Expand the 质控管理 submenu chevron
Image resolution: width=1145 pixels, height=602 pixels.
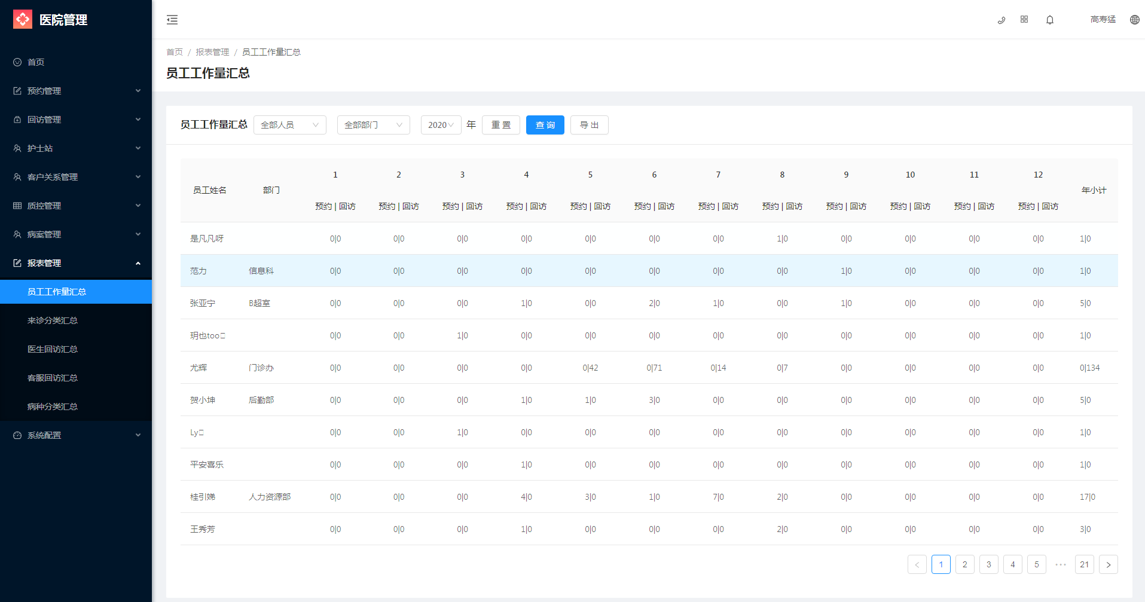pos(138,206)
